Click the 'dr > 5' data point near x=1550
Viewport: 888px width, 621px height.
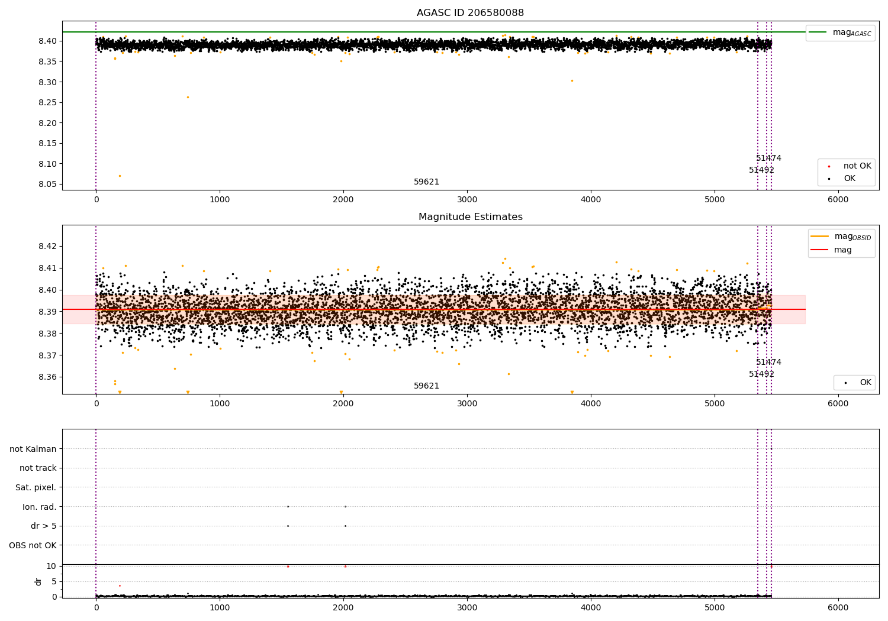tap(288, 526)
